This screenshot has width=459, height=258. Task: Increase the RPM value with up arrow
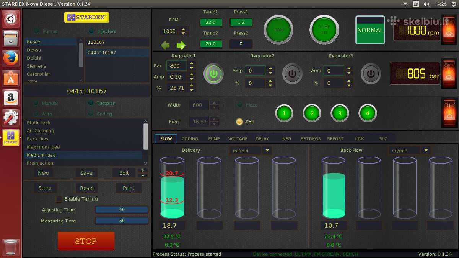coord(183,29)
